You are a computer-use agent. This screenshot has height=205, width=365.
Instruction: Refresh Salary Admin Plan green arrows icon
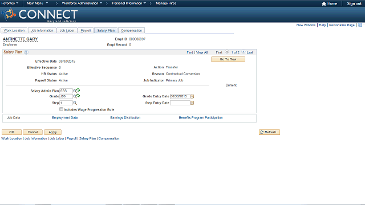coord(78,90)
